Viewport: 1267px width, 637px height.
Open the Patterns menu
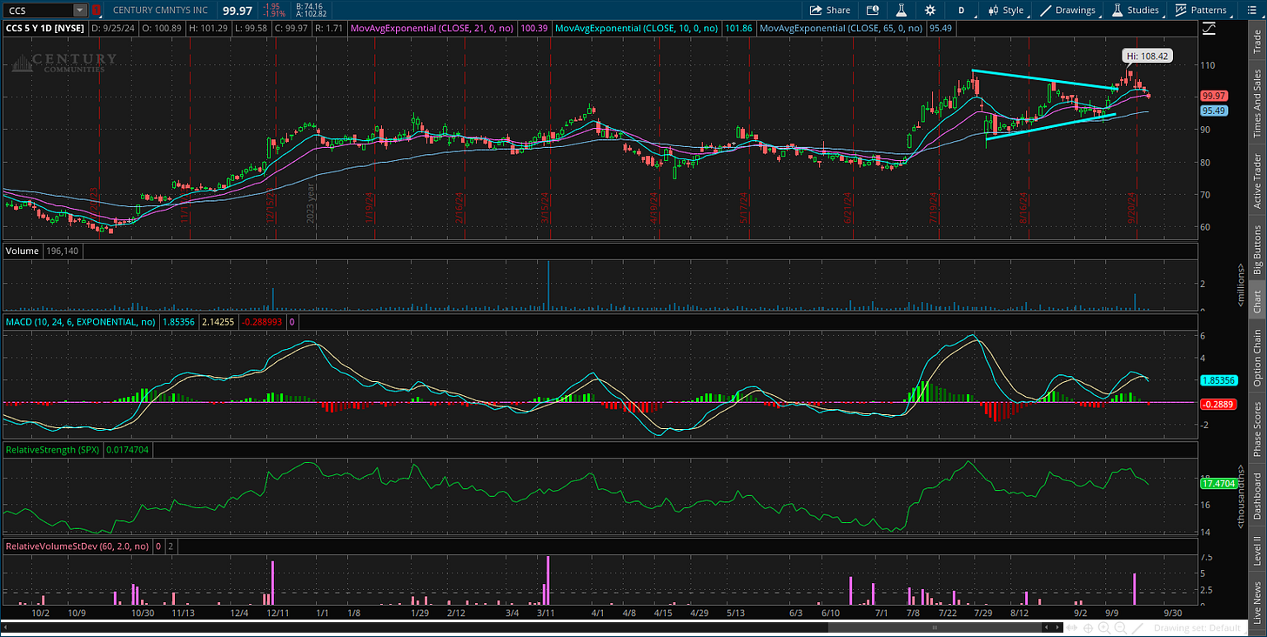[1200, 10]
